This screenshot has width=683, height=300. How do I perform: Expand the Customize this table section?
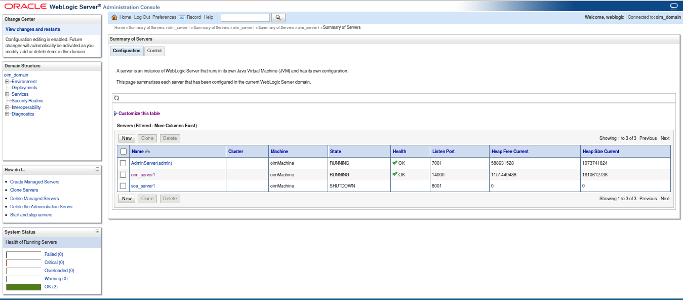[x=115, y=114]
